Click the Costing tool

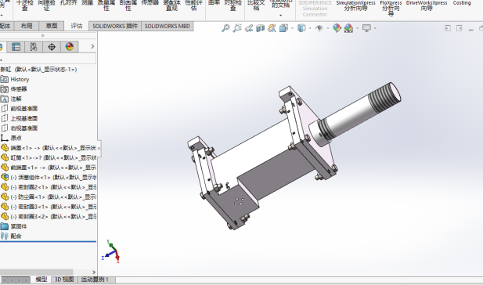(462, 3)
